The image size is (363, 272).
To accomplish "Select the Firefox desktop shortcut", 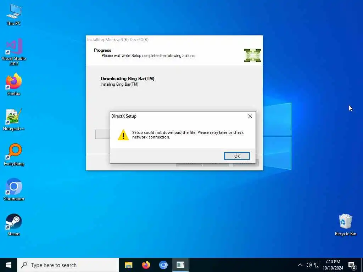I will (14, 84).
